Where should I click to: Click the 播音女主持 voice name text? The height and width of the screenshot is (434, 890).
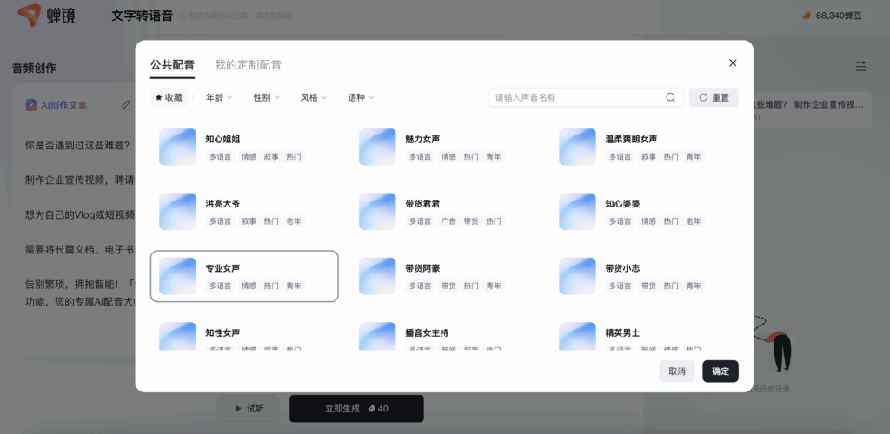[427, 332]
